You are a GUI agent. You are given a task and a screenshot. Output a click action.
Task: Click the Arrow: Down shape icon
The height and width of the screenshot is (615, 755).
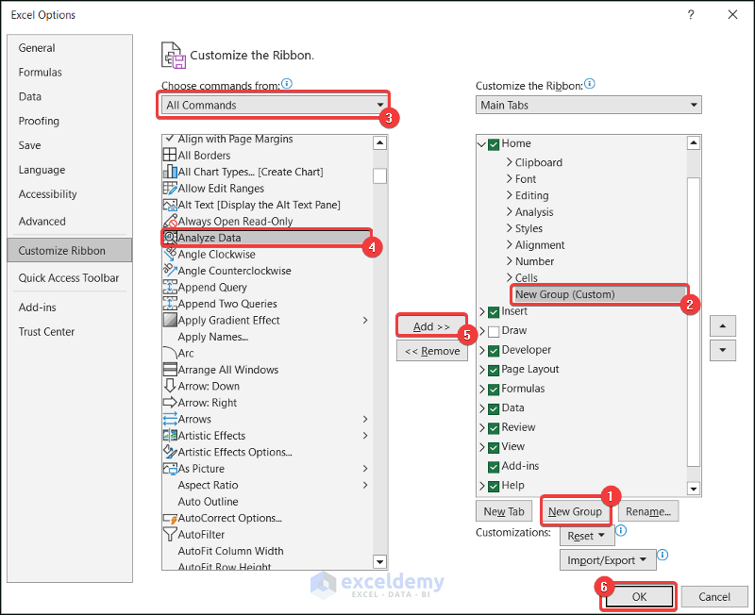tap(170, 386)
